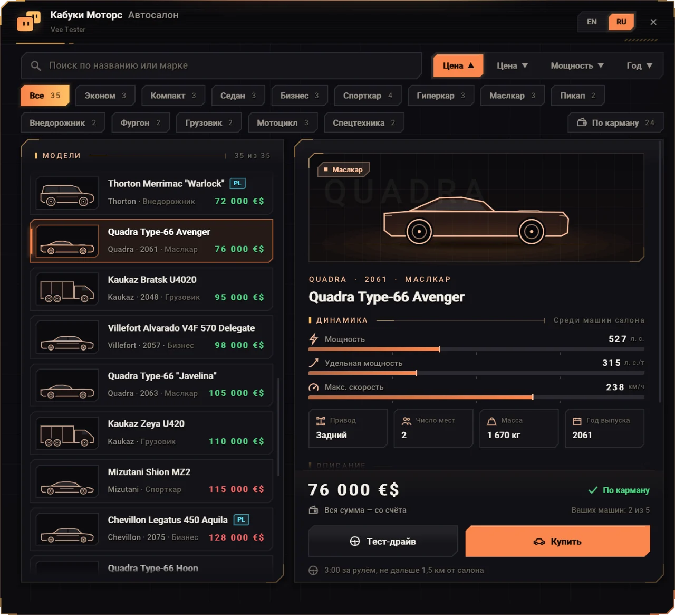Select the Все category tab

[x=45, y=96]
